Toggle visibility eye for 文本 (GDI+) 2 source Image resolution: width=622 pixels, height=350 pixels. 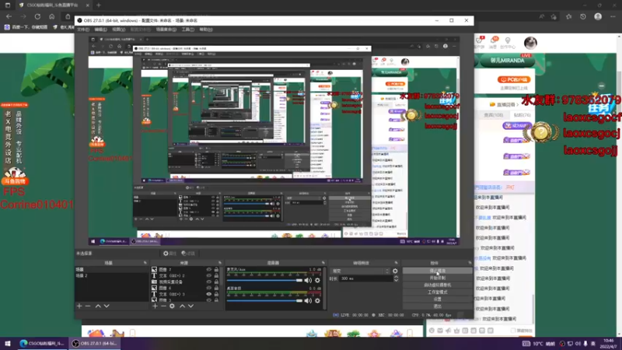pos(208,275)
